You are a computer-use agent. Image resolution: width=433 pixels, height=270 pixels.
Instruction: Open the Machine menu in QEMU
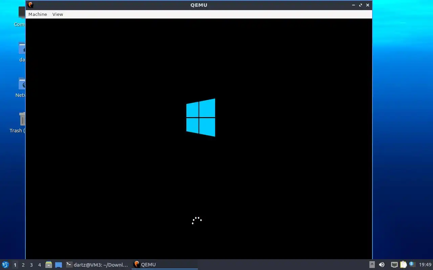pos(38,14)
